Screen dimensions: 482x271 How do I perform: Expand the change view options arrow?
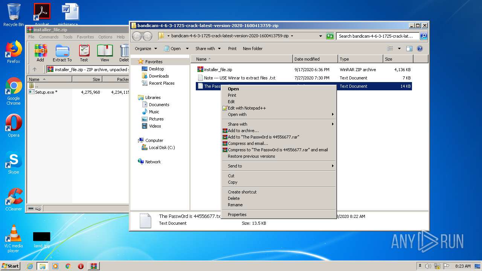pyautogui.click(x=399, y=49)
